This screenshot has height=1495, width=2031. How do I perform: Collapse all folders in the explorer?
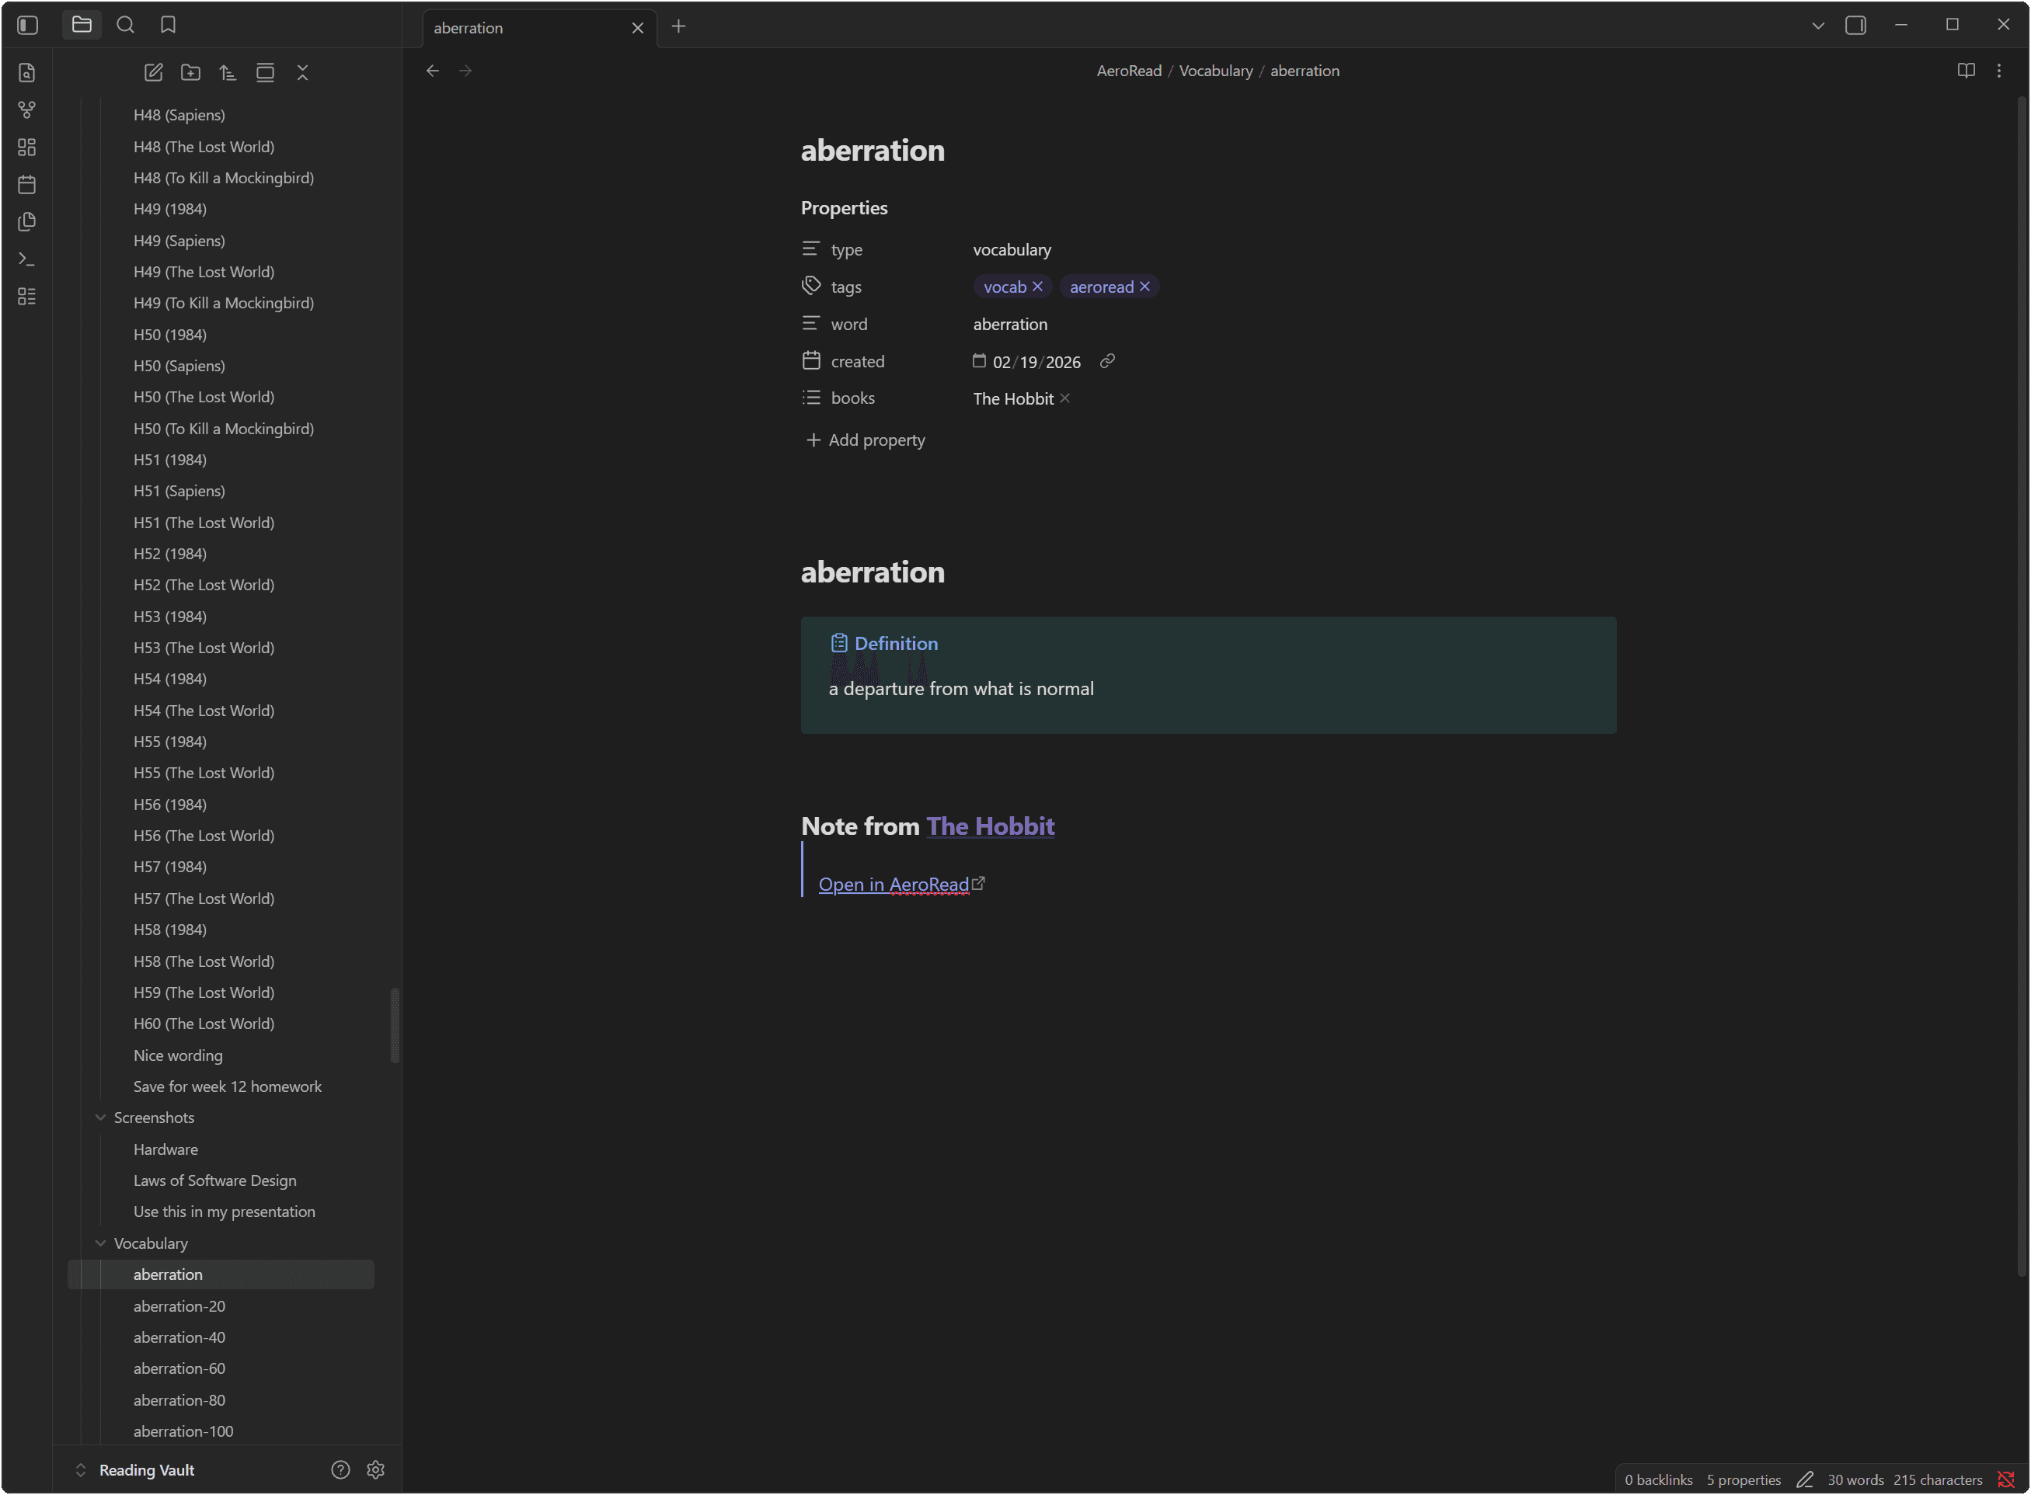(302, 72)
